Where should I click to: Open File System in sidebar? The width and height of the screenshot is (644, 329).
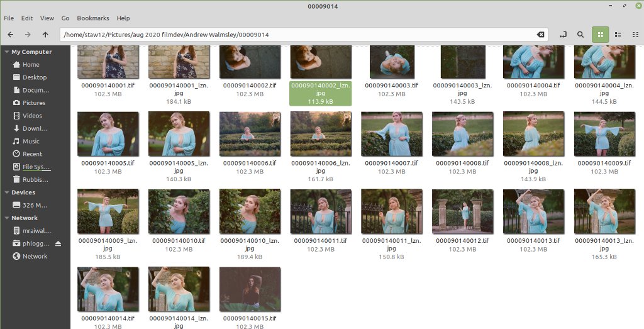36,167
